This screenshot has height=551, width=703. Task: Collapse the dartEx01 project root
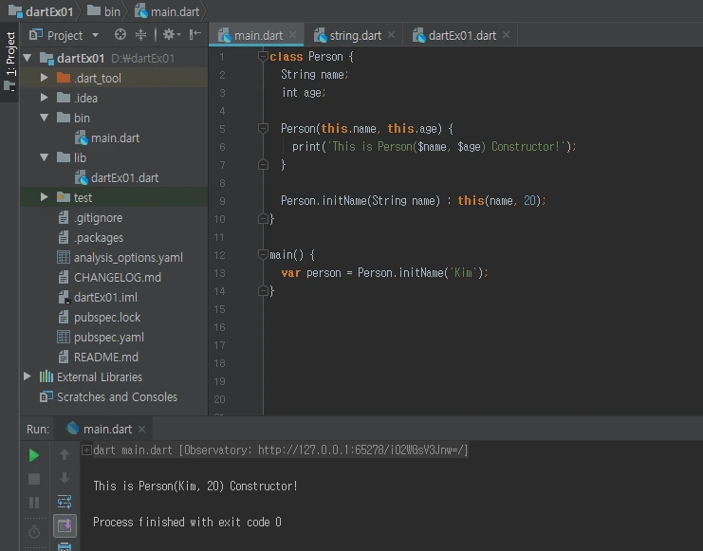click(28, 58)
